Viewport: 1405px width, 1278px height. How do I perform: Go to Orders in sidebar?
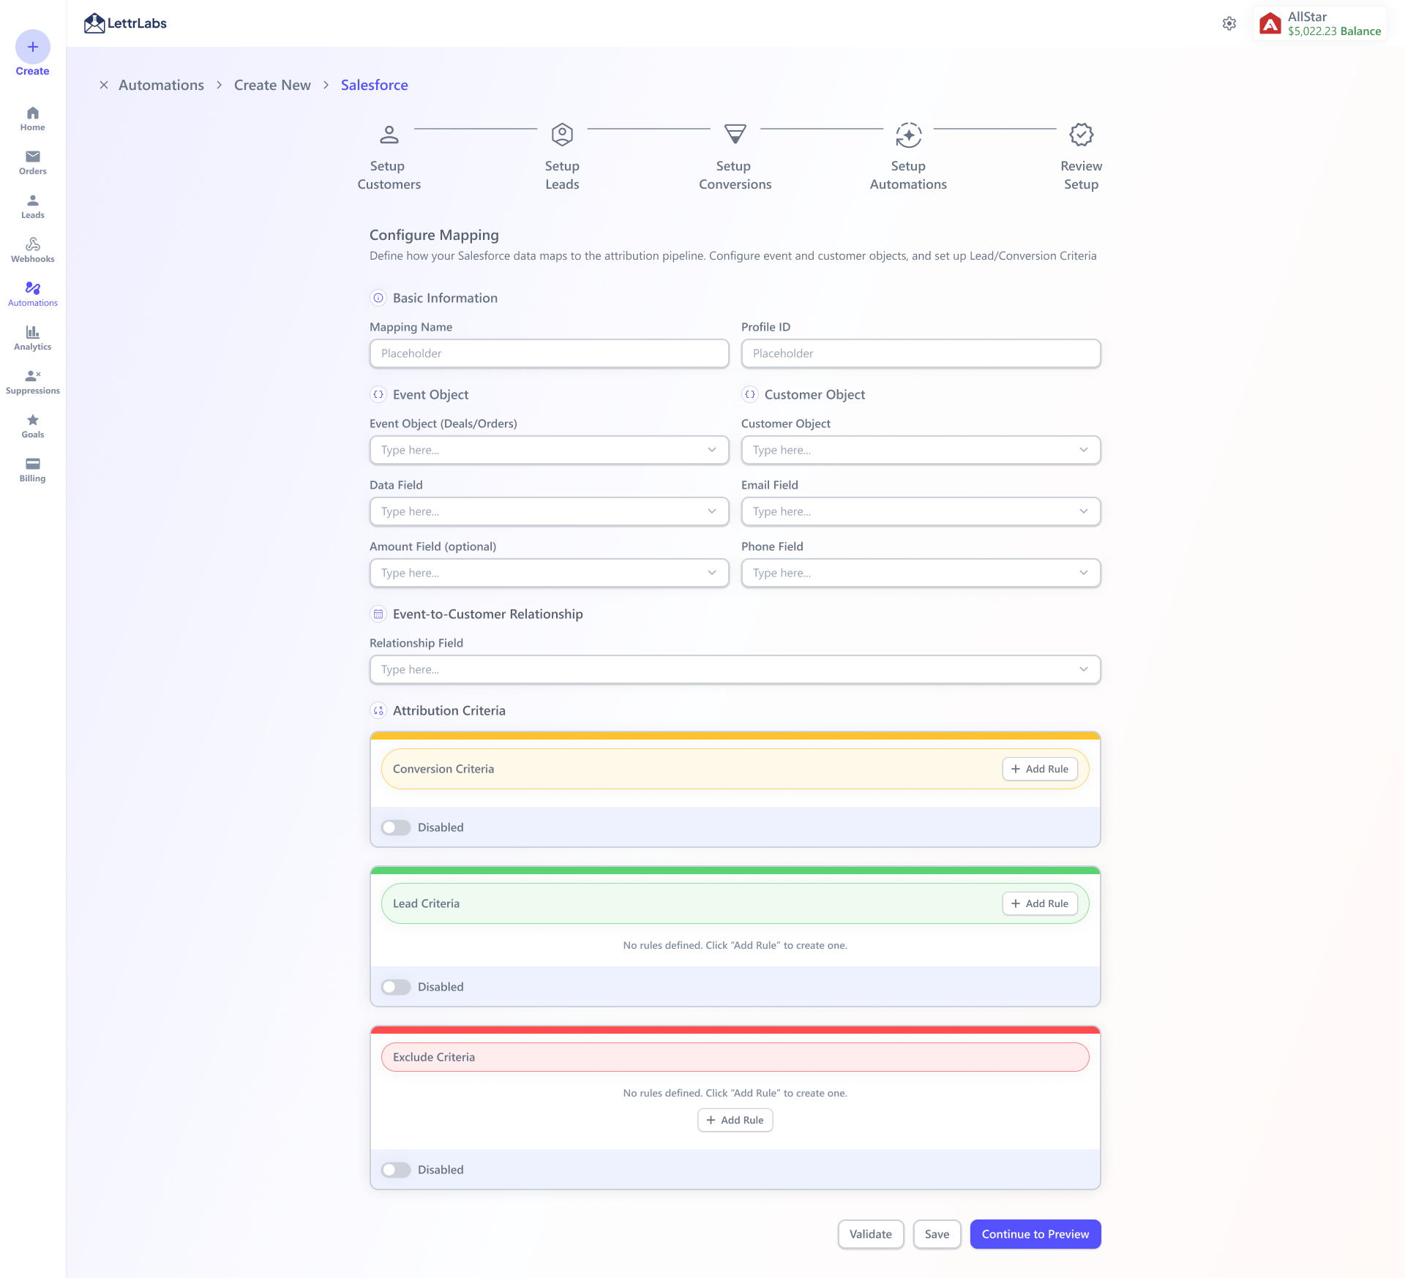coord(32,162)
